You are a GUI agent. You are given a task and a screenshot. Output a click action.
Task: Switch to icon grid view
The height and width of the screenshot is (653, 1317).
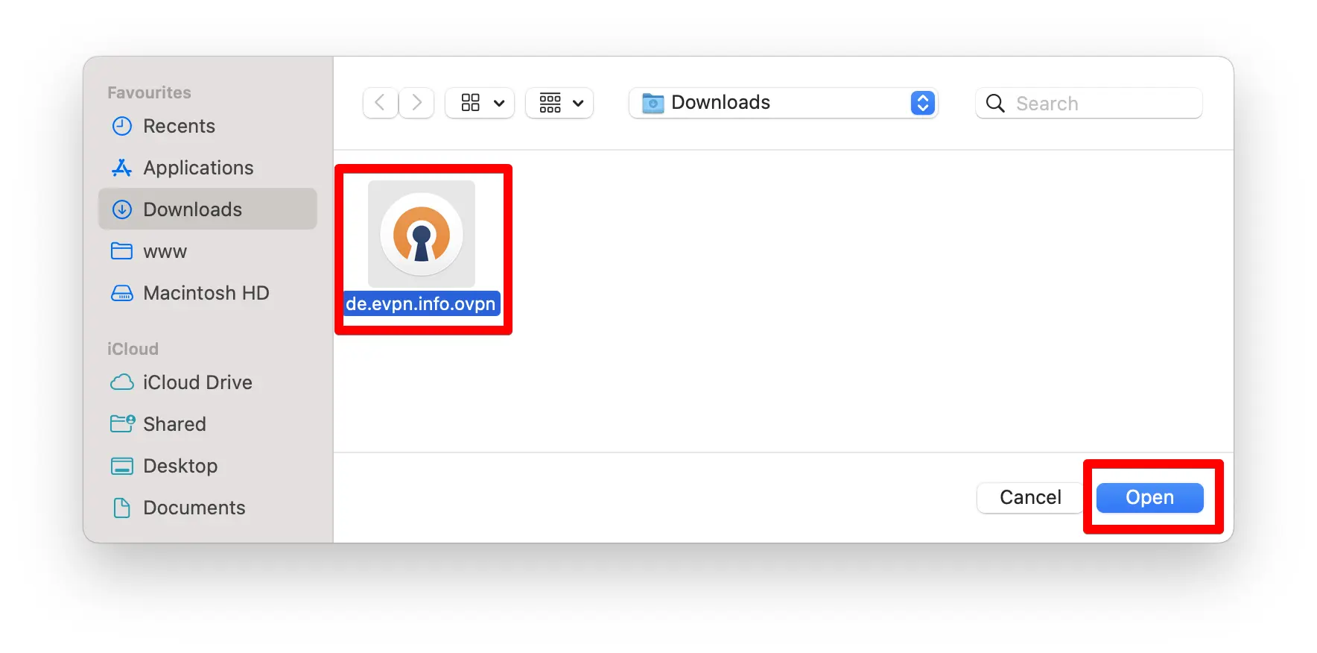(470, 103)
